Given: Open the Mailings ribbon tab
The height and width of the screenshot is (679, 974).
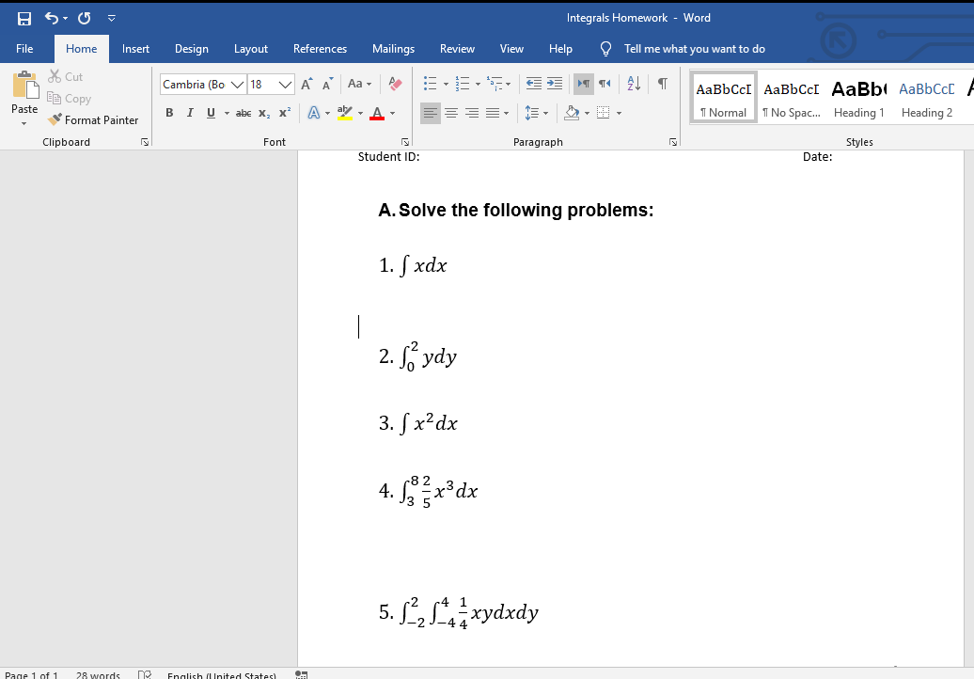Looking at the screenshot, I should pyautogui.click(x=393, y=48).
